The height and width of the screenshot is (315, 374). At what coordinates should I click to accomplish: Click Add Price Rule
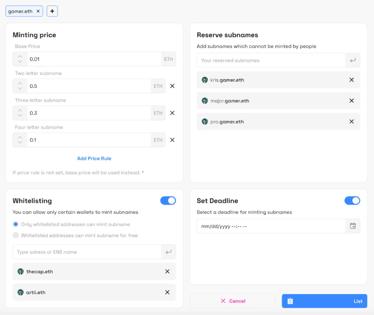pos(94,158)
